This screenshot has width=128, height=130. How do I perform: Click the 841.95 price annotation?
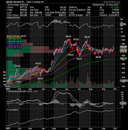click(x=18, y=66)
